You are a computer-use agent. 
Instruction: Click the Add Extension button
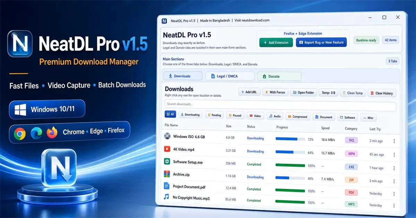[x=276, y=42]
